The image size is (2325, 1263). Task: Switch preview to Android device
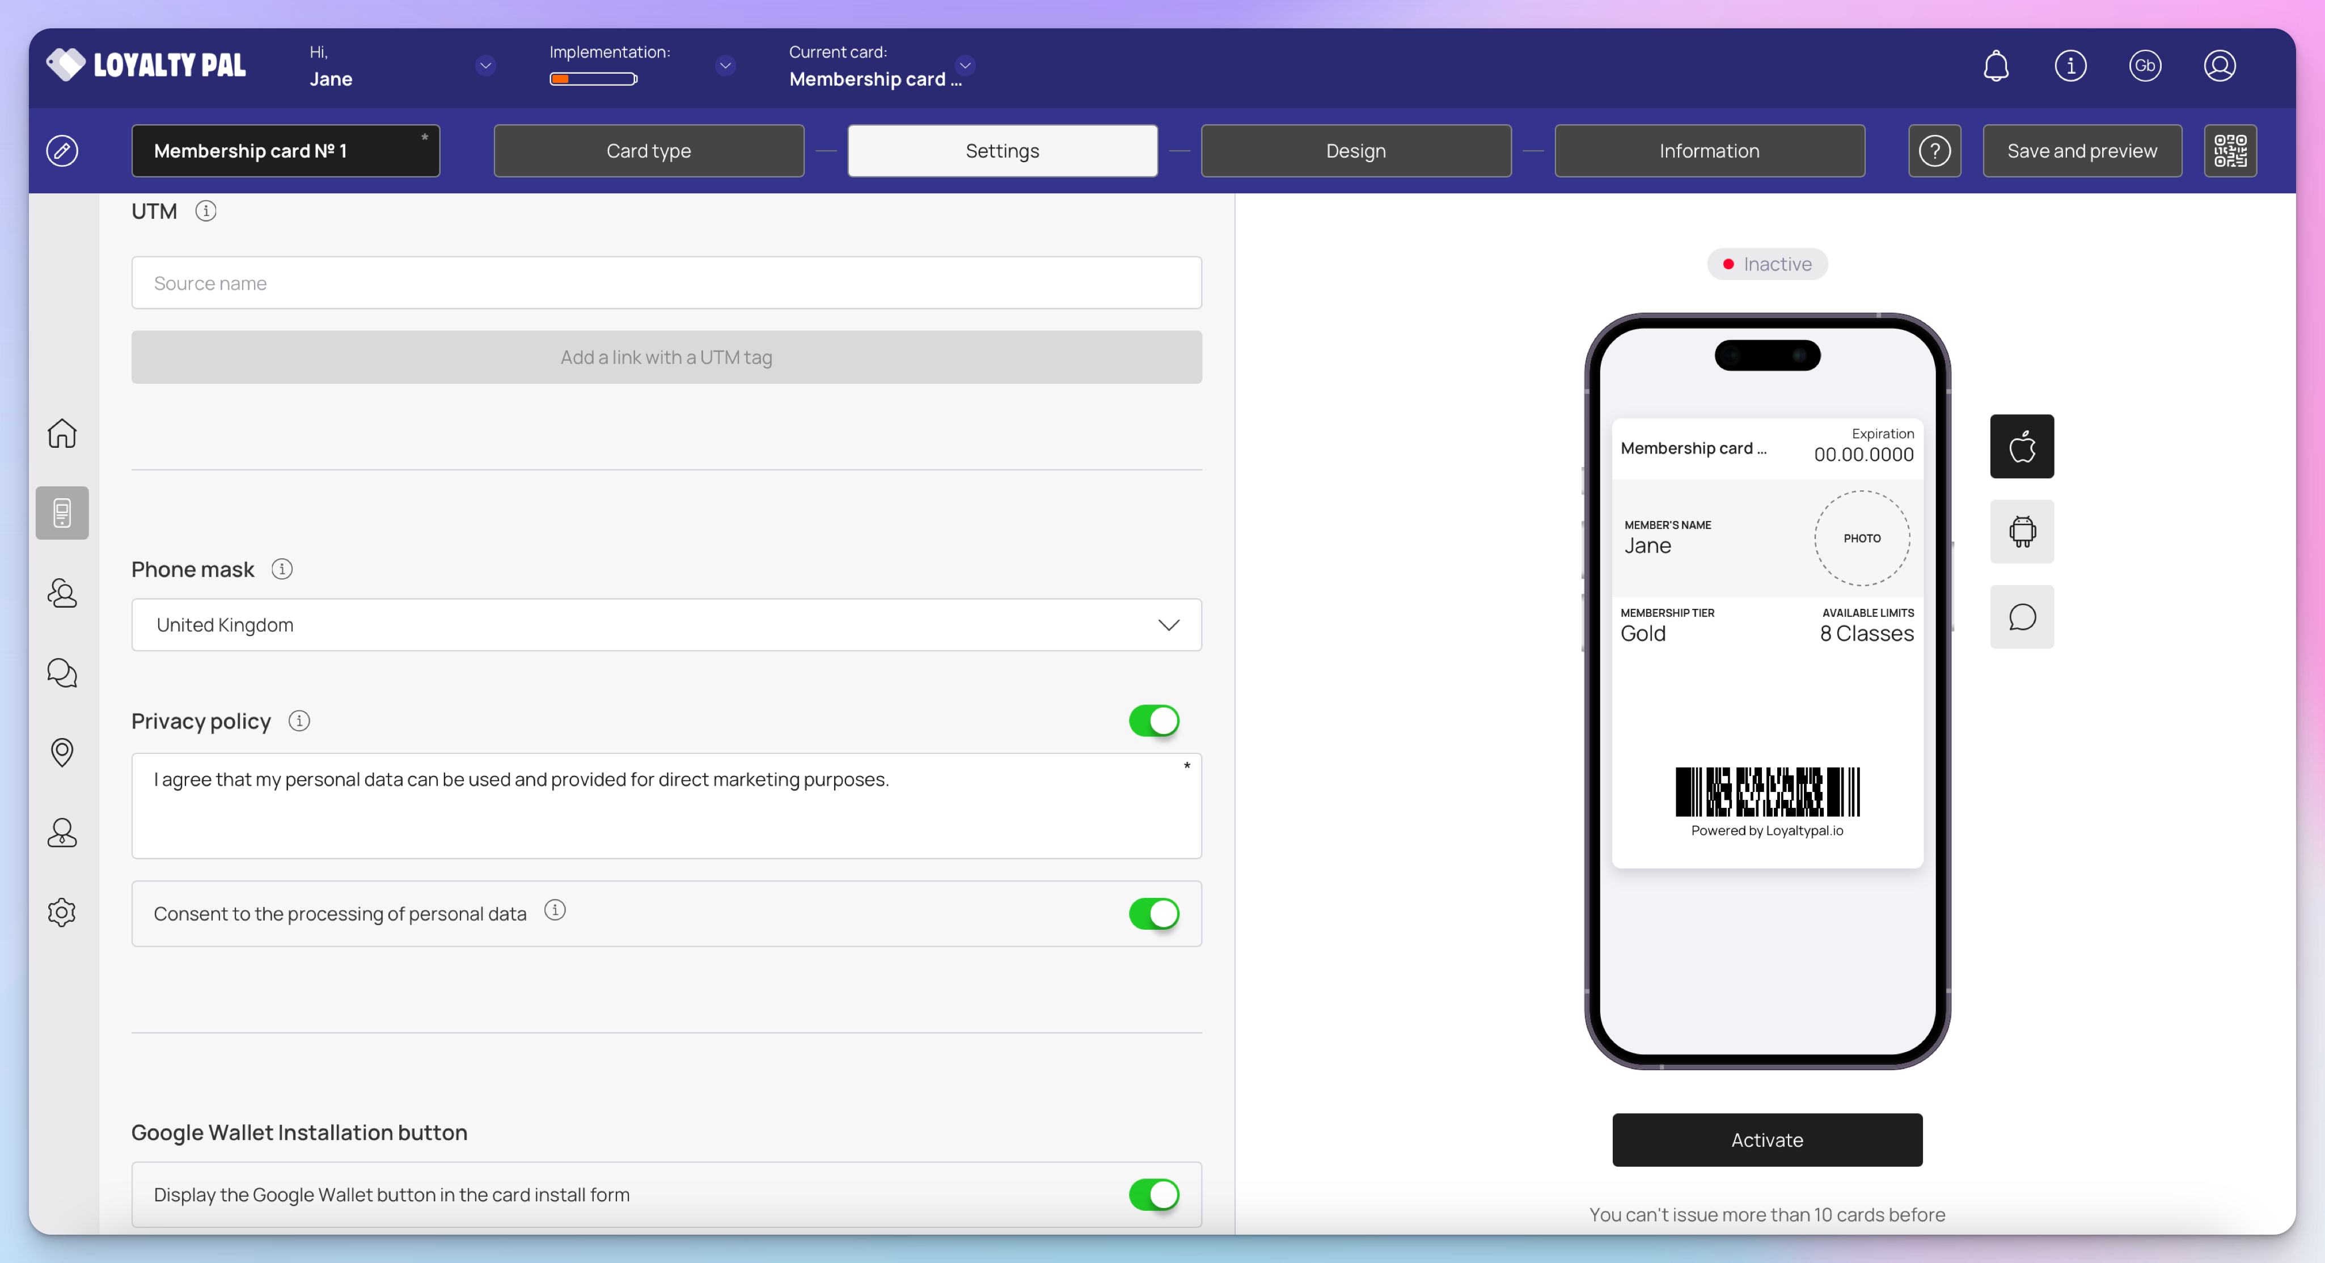2022,531
